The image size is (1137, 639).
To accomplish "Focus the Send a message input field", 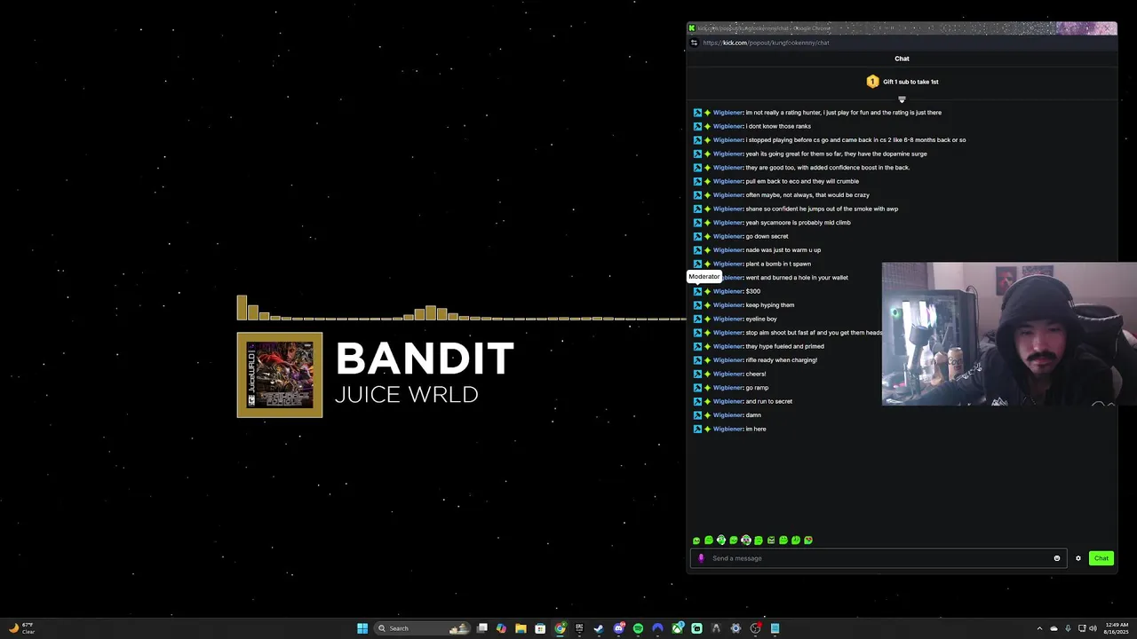I will point(879,558).
